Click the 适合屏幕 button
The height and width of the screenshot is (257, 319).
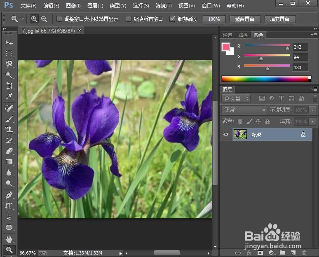(245, 19)
